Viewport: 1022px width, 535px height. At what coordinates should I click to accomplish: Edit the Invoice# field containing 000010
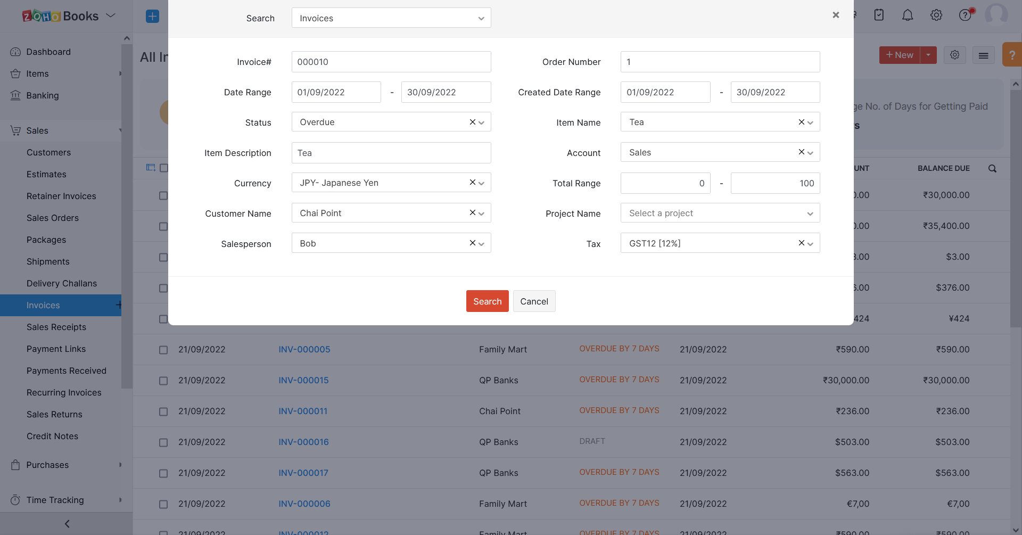click(x=391, y=62)
